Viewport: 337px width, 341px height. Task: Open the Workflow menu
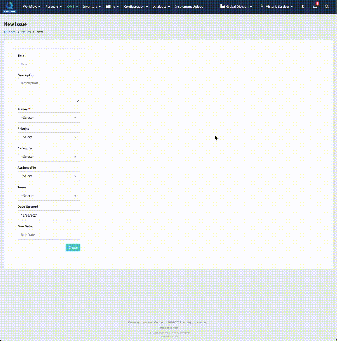pos(32,7)
